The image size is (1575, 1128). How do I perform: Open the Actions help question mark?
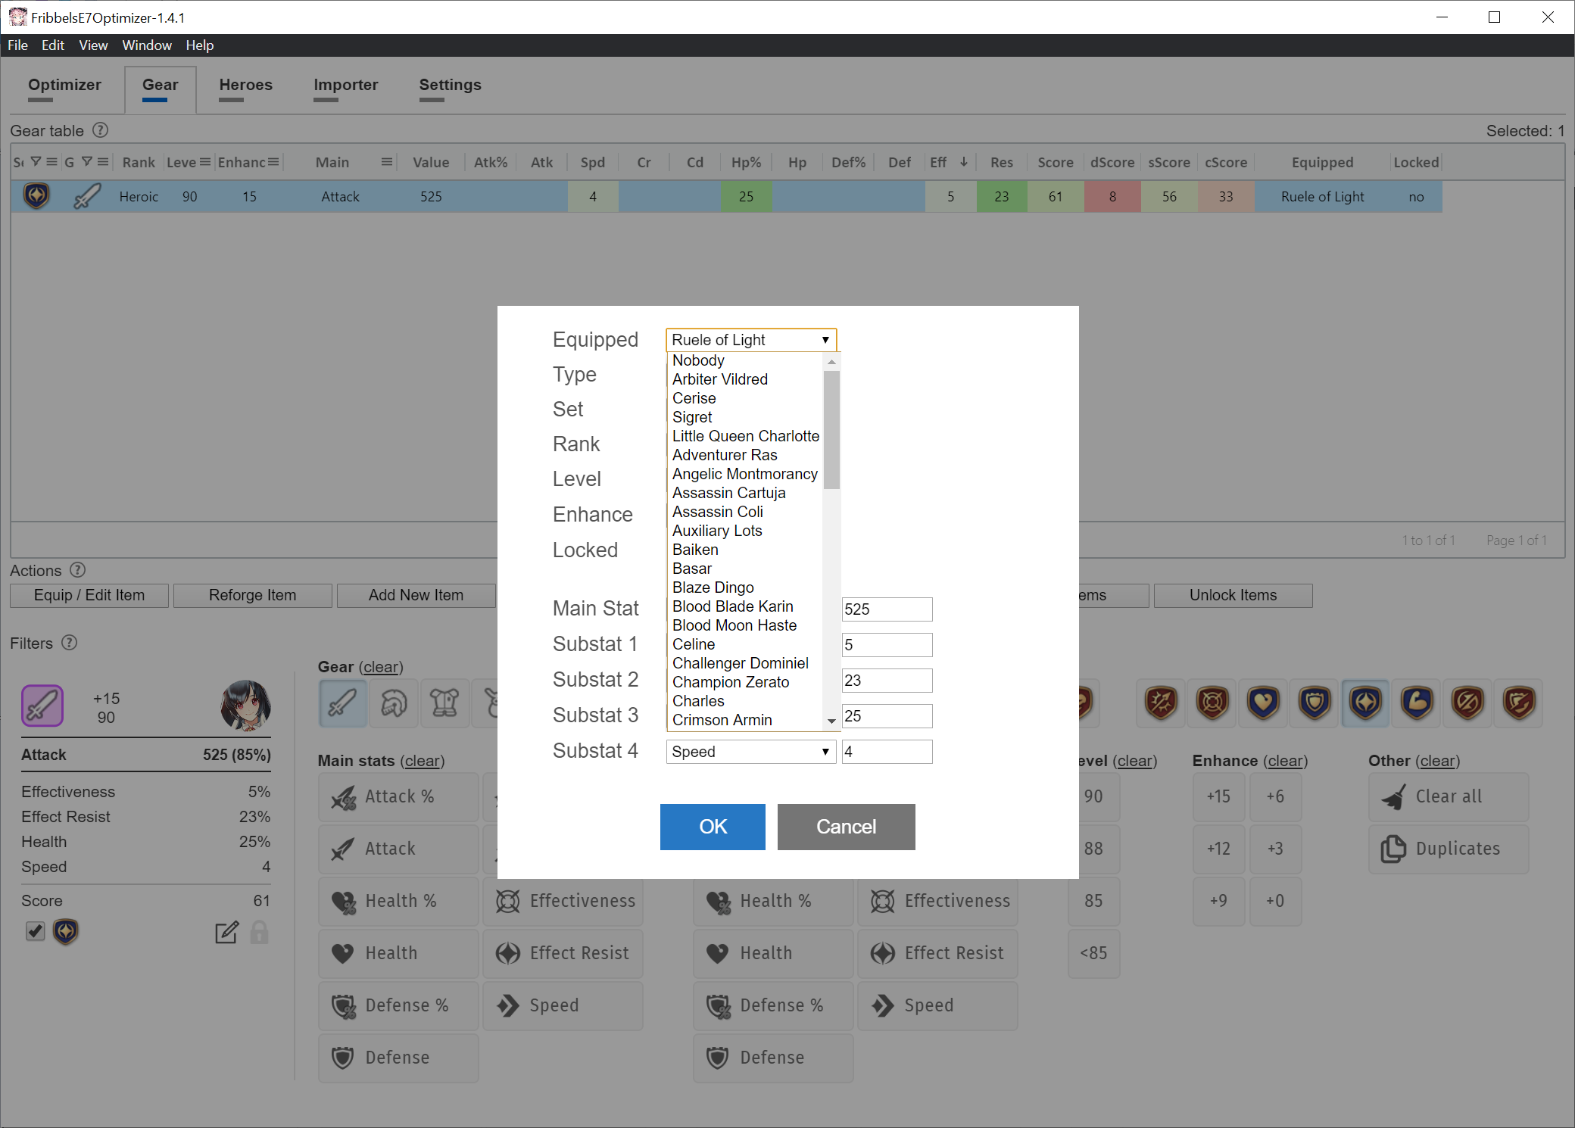tap(78, 570)
